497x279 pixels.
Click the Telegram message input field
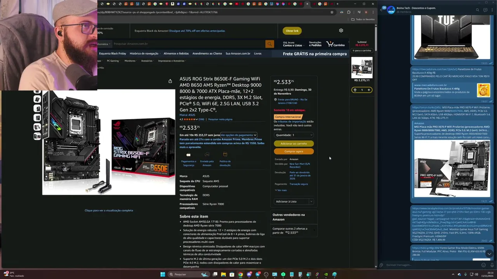pos(432,265)
